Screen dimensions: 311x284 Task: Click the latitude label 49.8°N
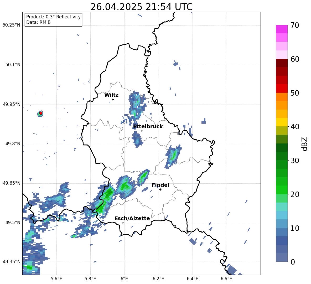pos(13,144)
